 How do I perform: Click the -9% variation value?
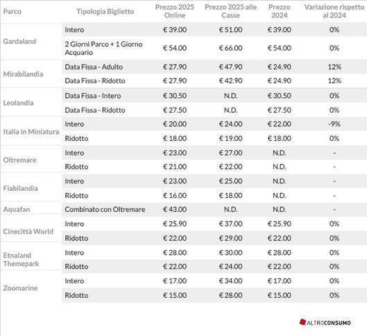click(334, 124)
